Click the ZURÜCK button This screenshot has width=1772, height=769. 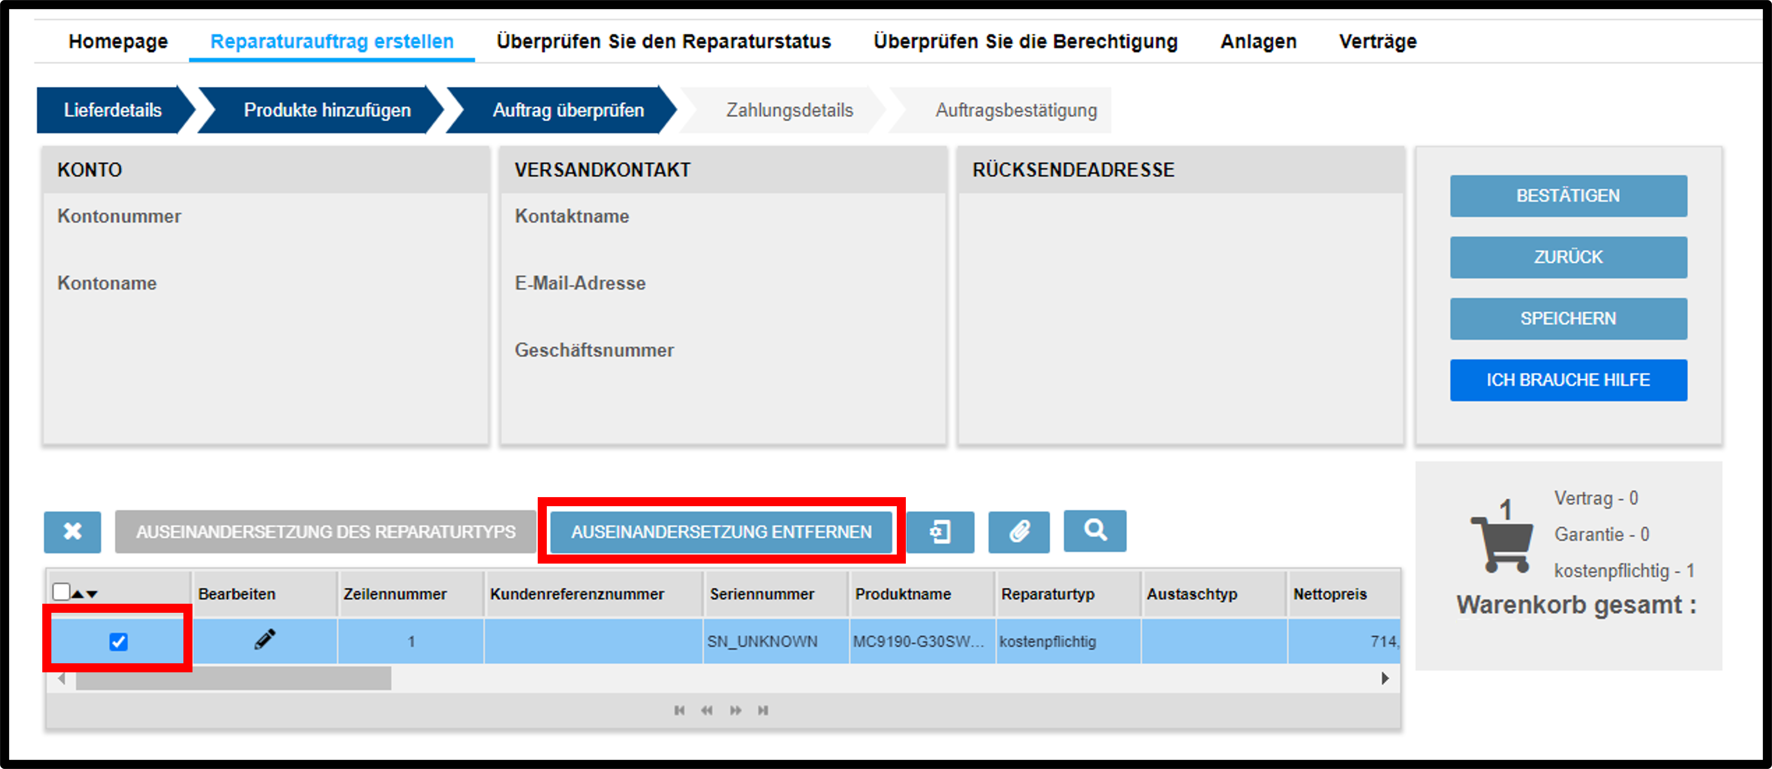(x=1568, y=257)
